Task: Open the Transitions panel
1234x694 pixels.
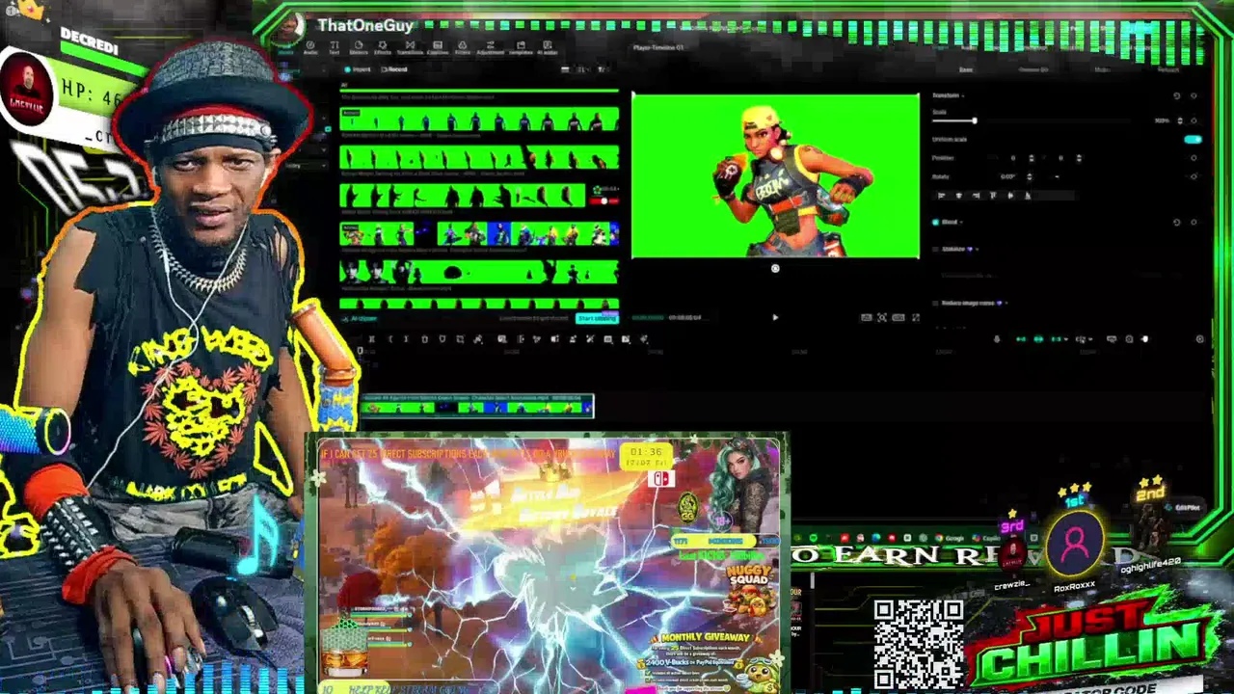Action: (x=410, y=47)
